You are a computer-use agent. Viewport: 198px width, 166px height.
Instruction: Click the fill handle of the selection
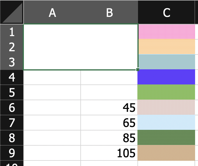pos(138,70)
